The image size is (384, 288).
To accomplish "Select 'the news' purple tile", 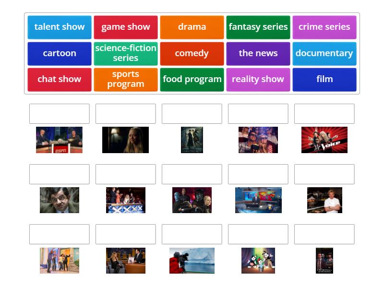I will click(258, 53).
